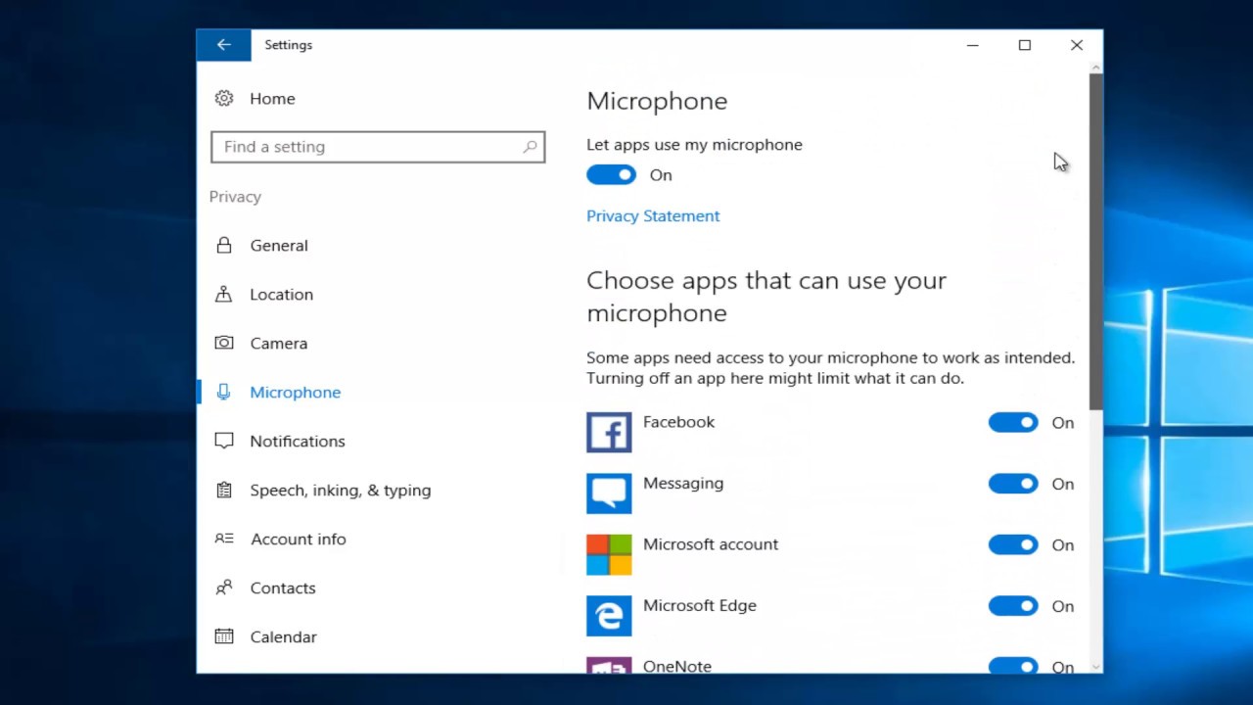Open the Privacy Statement link

point(653,216)
